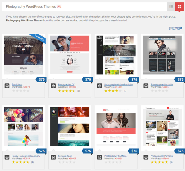
Task: Click template number #51090
Action: tap(72, 87)
